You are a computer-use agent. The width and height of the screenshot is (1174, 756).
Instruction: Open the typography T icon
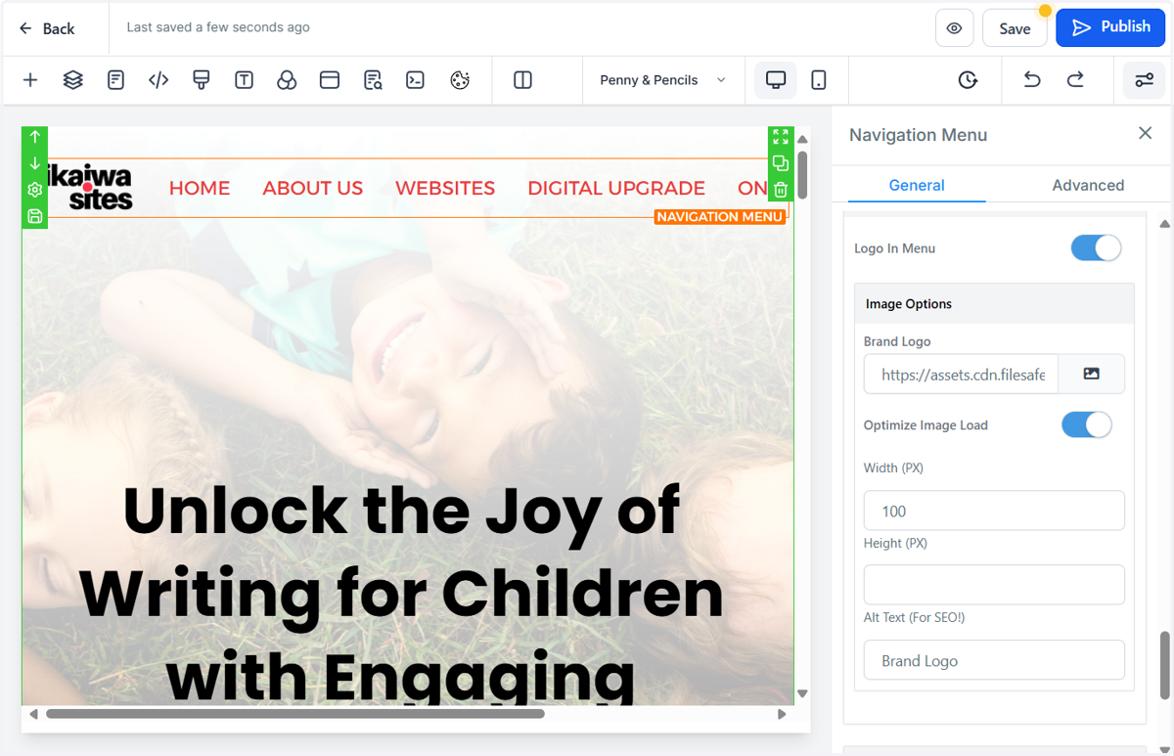[245, 80]
